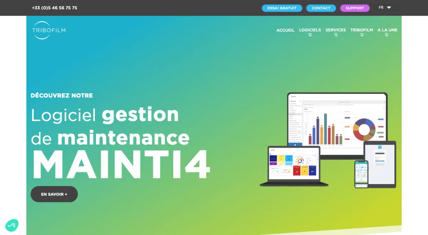Click the 'Découvrez notre' text

(x=62, y=95)
